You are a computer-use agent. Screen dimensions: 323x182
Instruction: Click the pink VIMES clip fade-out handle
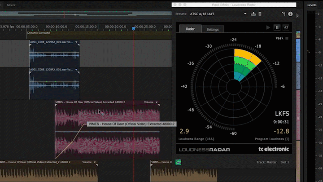159,105
